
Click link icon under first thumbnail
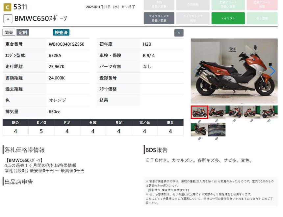coord(199,121)
